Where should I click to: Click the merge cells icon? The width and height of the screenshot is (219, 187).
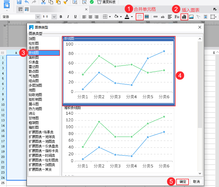140,17
